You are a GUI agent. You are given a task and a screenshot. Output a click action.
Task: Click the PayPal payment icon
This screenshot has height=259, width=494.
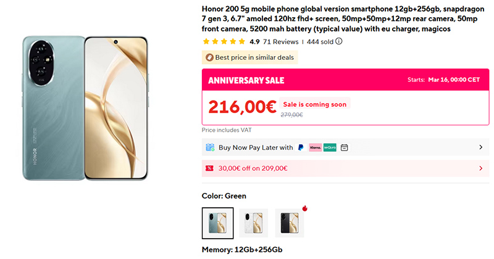pyautogui.click(x=301, y=147)
